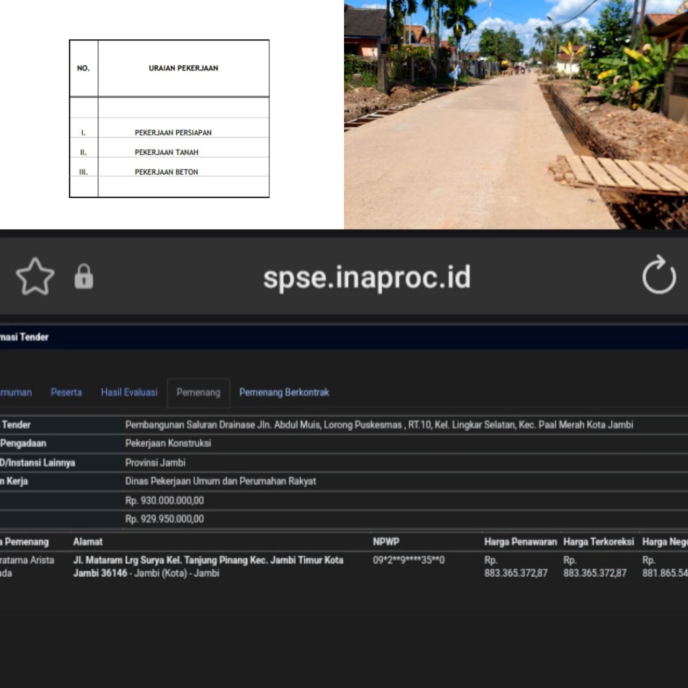Select the Pemenang tab

[x=198, y=392]
